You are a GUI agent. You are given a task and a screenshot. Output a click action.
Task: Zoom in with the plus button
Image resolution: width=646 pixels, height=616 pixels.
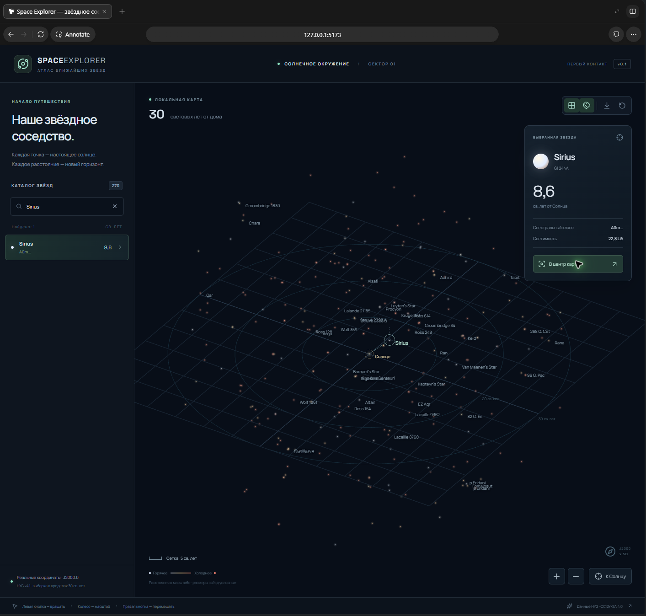click(x=556, y=576)
